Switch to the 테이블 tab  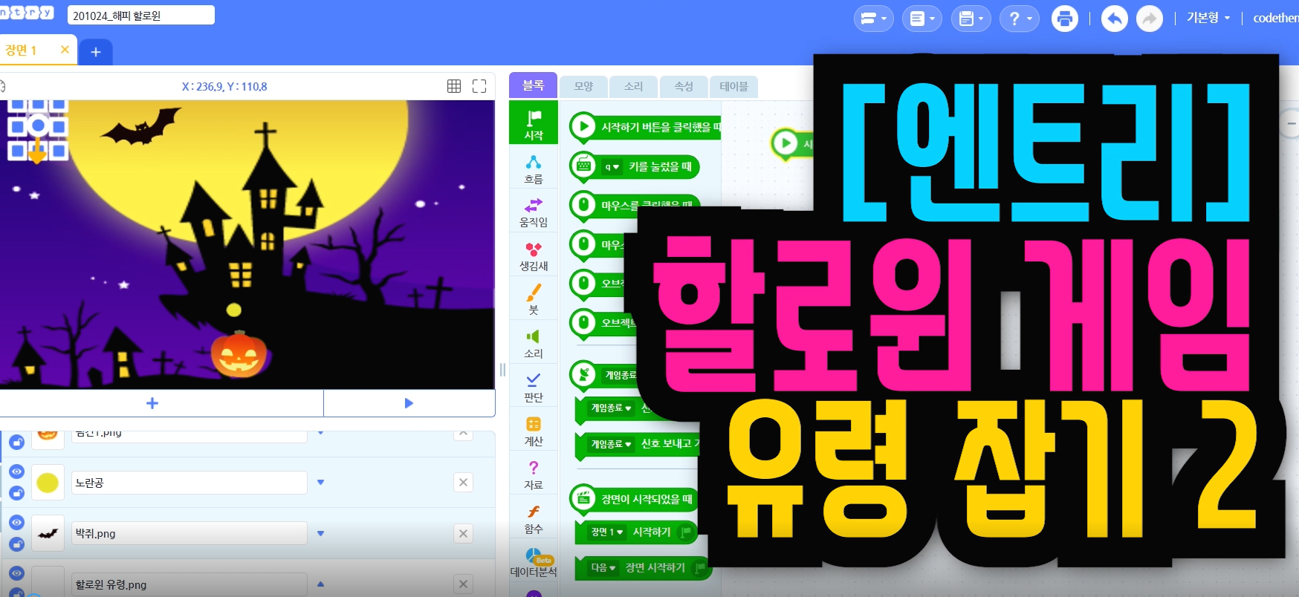tap(733, 87)
